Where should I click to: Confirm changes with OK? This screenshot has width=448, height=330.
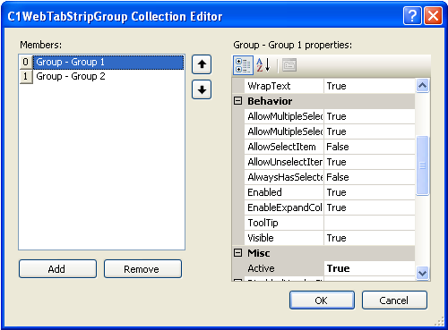[322, 300]
